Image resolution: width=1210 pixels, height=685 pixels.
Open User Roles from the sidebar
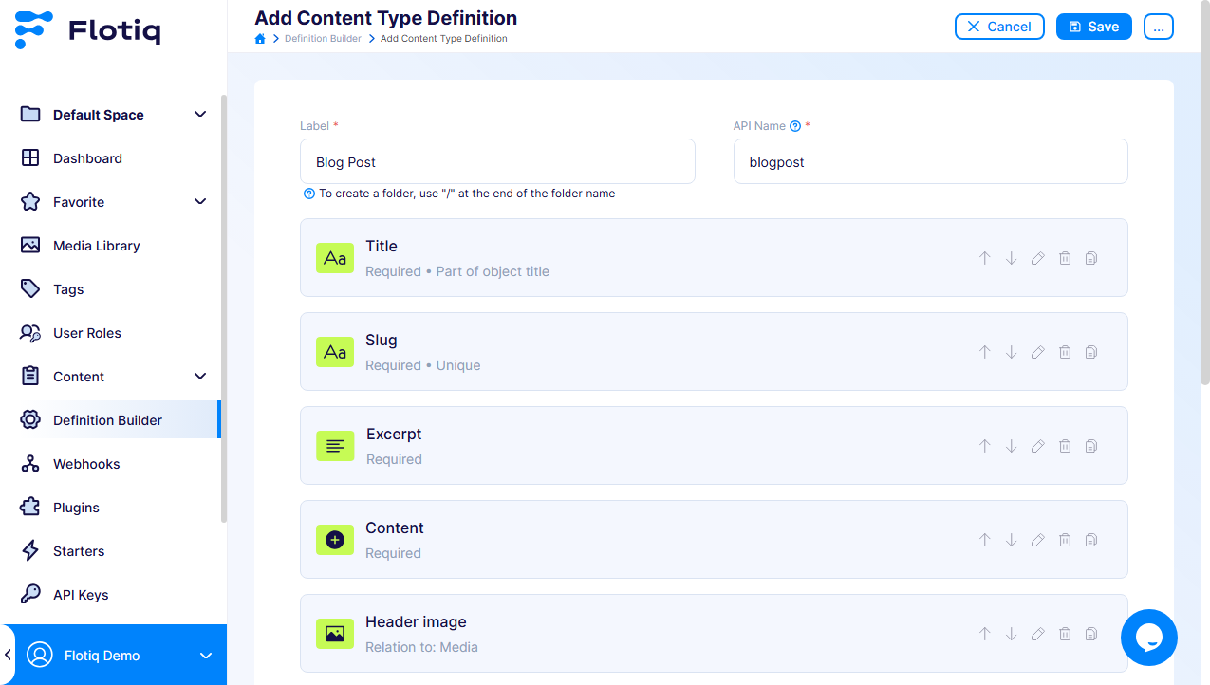[x=88, y=332]
